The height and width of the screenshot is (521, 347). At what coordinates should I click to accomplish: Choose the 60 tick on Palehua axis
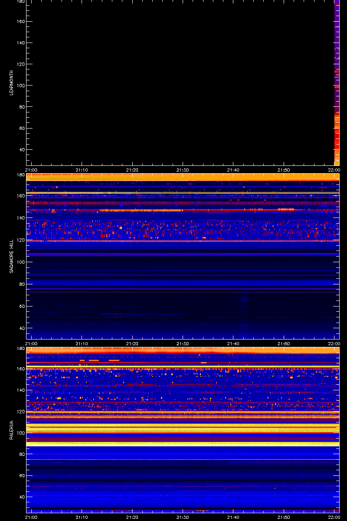[22, 475]
